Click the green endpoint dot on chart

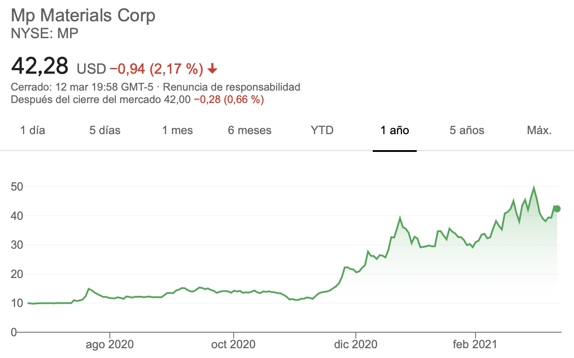(557, 209)
